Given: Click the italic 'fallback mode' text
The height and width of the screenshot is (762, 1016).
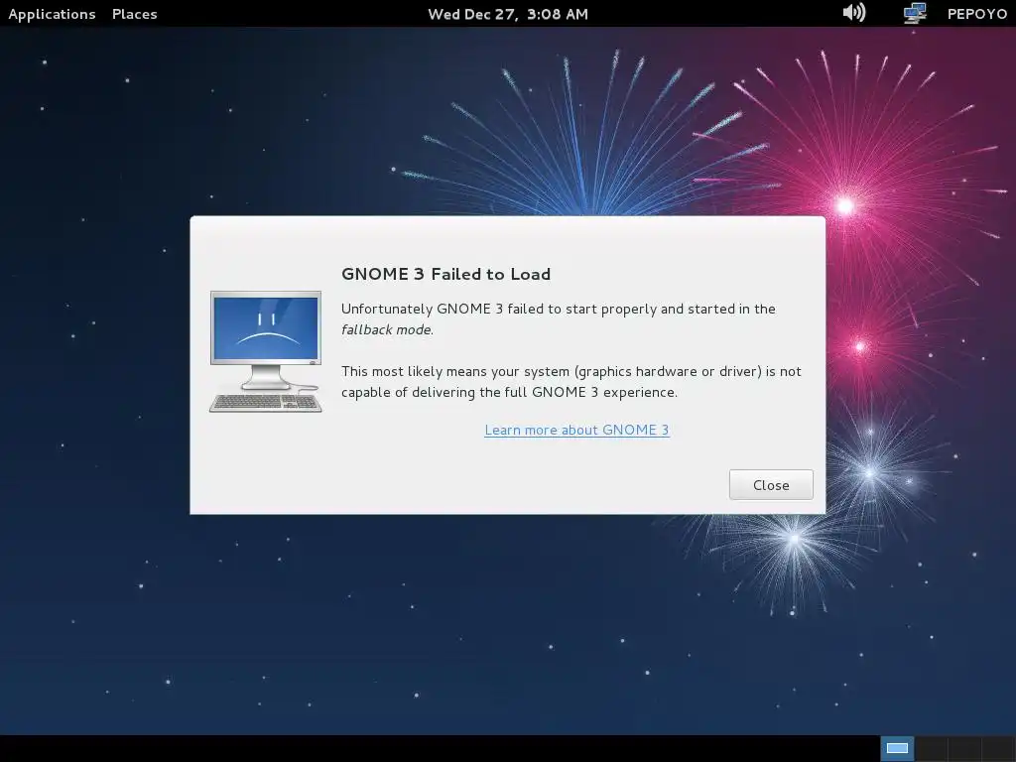Looking at the screenshot, I should pos(386,329).
